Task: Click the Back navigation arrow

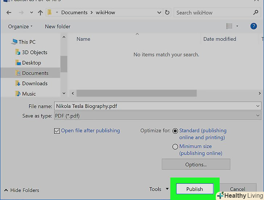Action: pyautogui.click(x=9, y=13)
